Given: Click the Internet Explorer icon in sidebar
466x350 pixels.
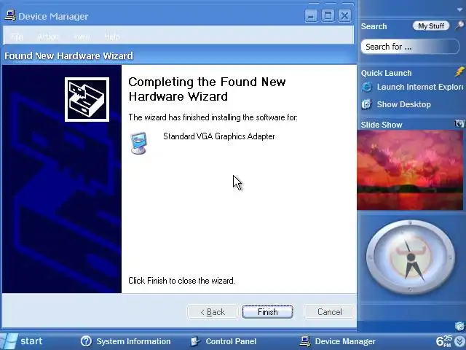Looking at the screenshot, I should [367, 87].
